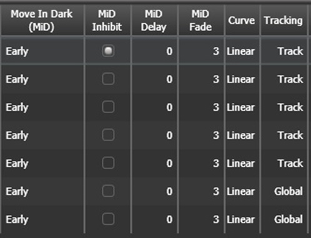The image size is (311, 238).
Task: Select the MiD Inhibit column header
Action: point(107,21)
